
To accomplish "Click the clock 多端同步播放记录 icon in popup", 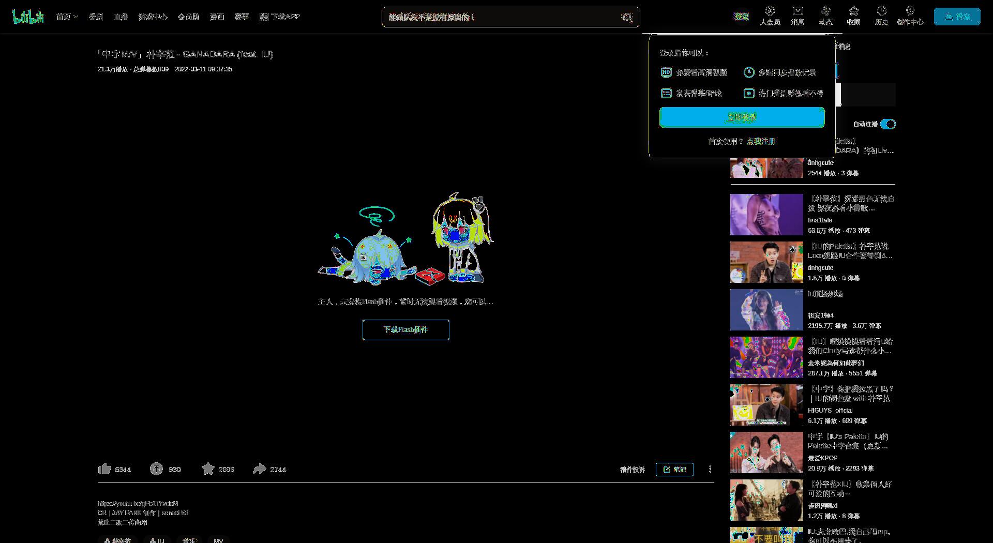I will coord(749,72).
